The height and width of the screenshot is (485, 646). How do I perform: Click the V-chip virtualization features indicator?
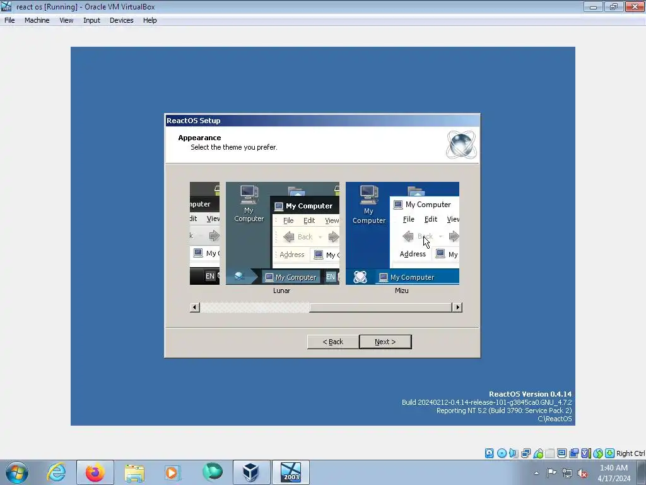coord(586,453)
